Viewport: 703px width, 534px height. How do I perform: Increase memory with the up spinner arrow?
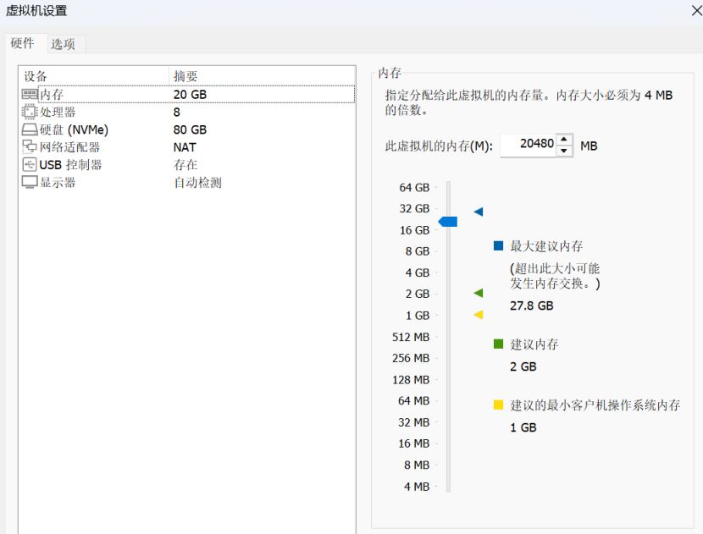(564, 140)
